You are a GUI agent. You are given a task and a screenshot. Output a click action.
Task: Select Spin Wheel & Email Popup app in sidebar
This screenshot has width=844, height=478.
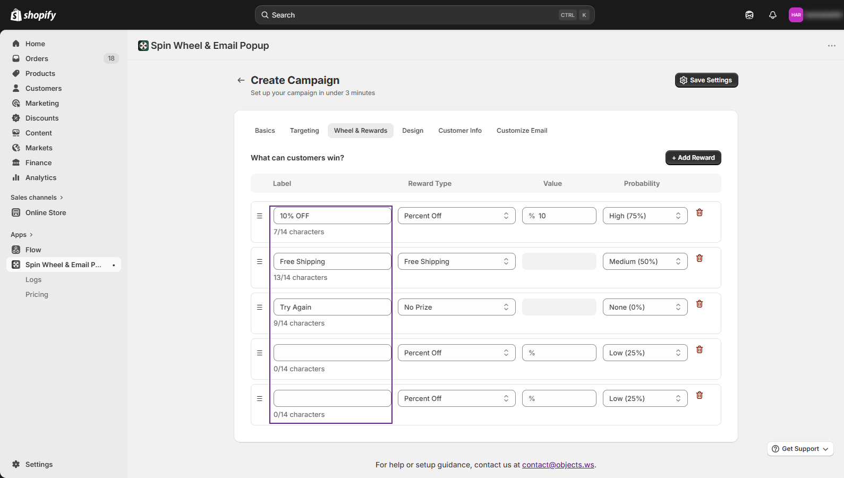(x=64, y=264)
